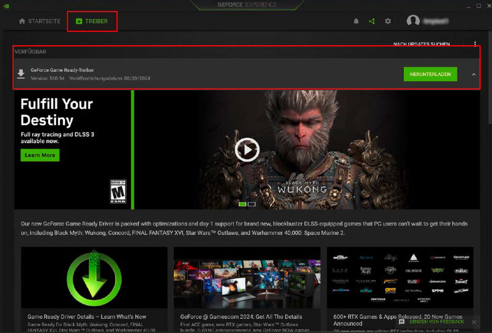Click the driver download arrow icon

click(x=21, y=74)
